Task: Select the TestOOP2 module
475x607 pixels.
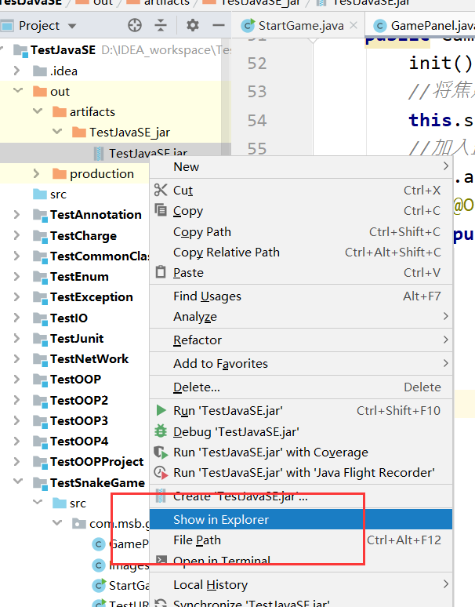Action: 79,400
